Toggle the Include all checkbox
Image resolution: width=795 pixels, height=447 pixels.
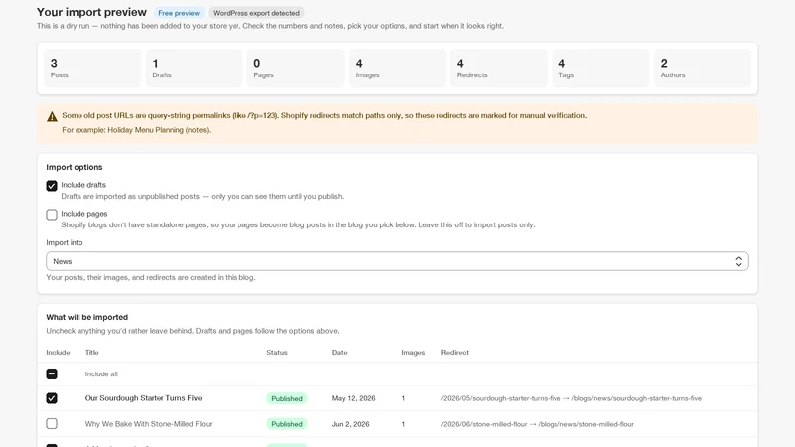(52, 374)
